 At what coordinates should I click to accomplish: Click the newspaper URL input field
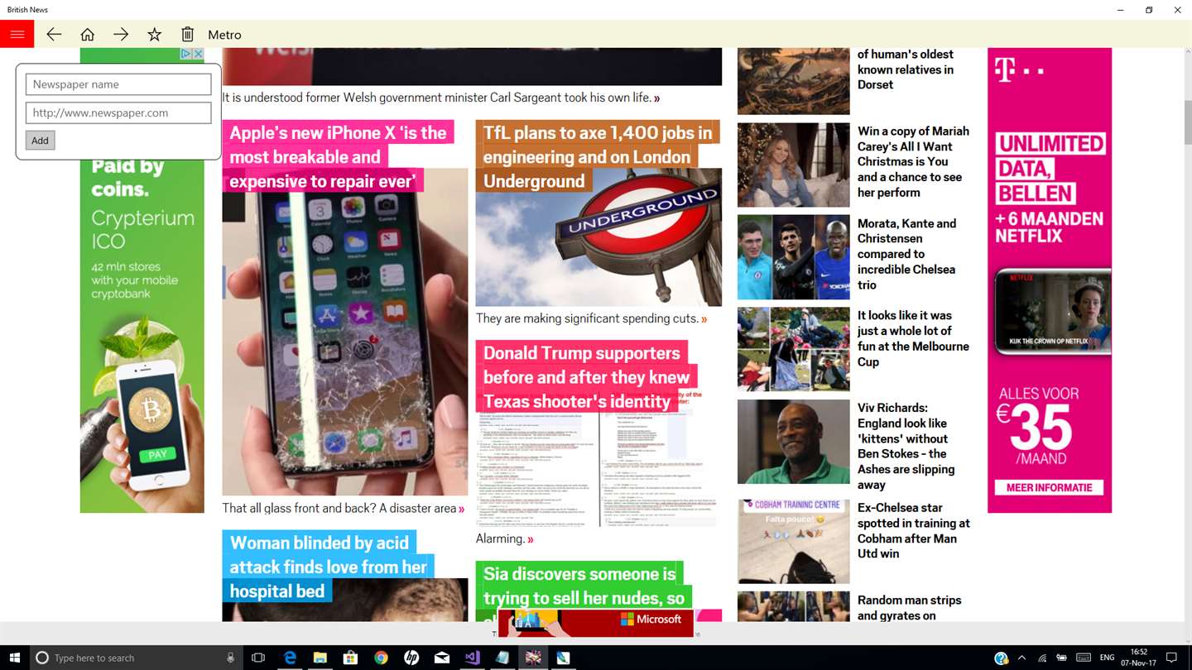[118, 112]
